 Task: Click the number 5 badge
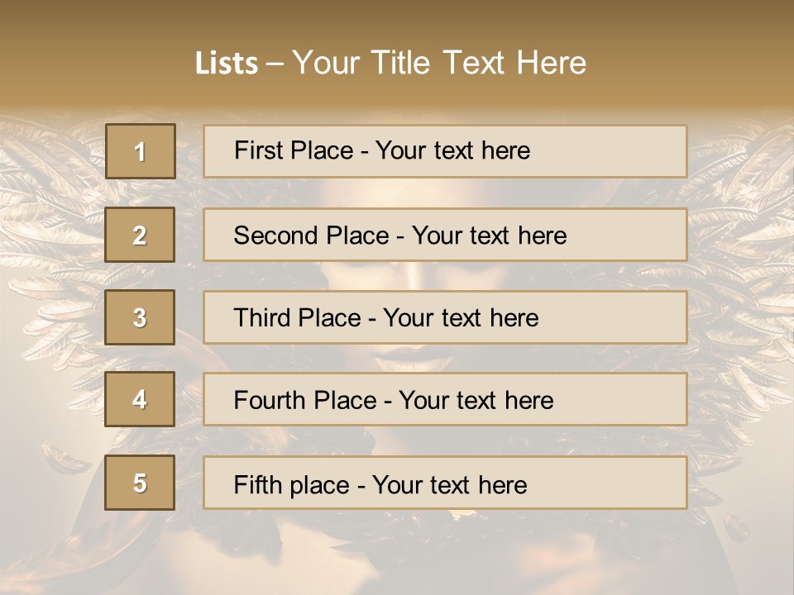[x=140, y=483]
